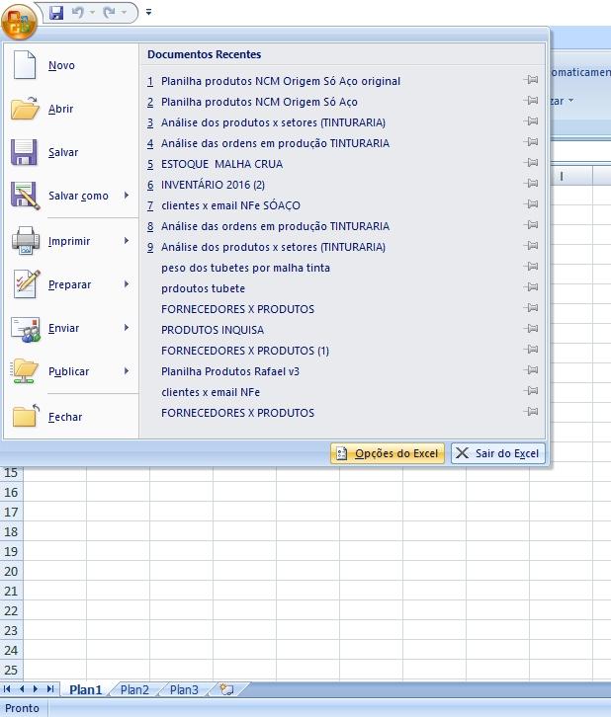Switch to the Plan3 sheet tab
Viewport: 611px width, 717px height.
point(184,689)
